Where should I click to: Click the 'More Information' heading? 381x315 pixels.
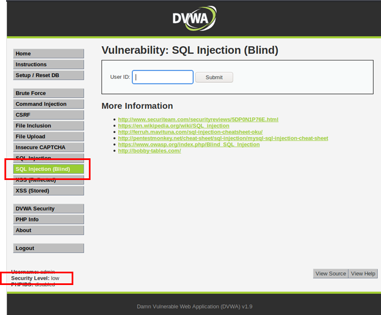tap(137, 106)
